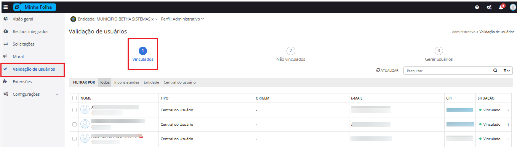
Task: Check the first user row checkbox
Action: (74, 110)
